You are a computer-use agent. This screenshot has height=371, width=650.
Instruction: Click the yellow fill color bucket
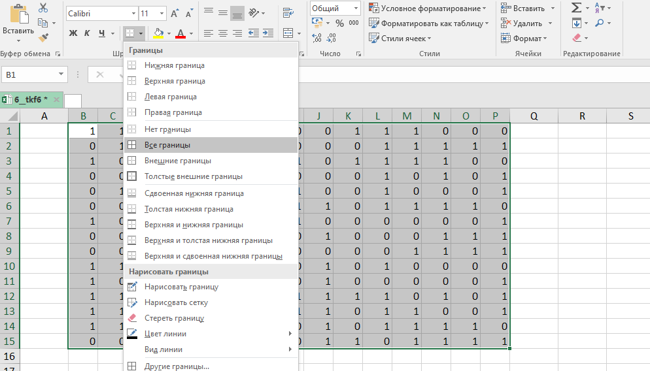[158, 33]
